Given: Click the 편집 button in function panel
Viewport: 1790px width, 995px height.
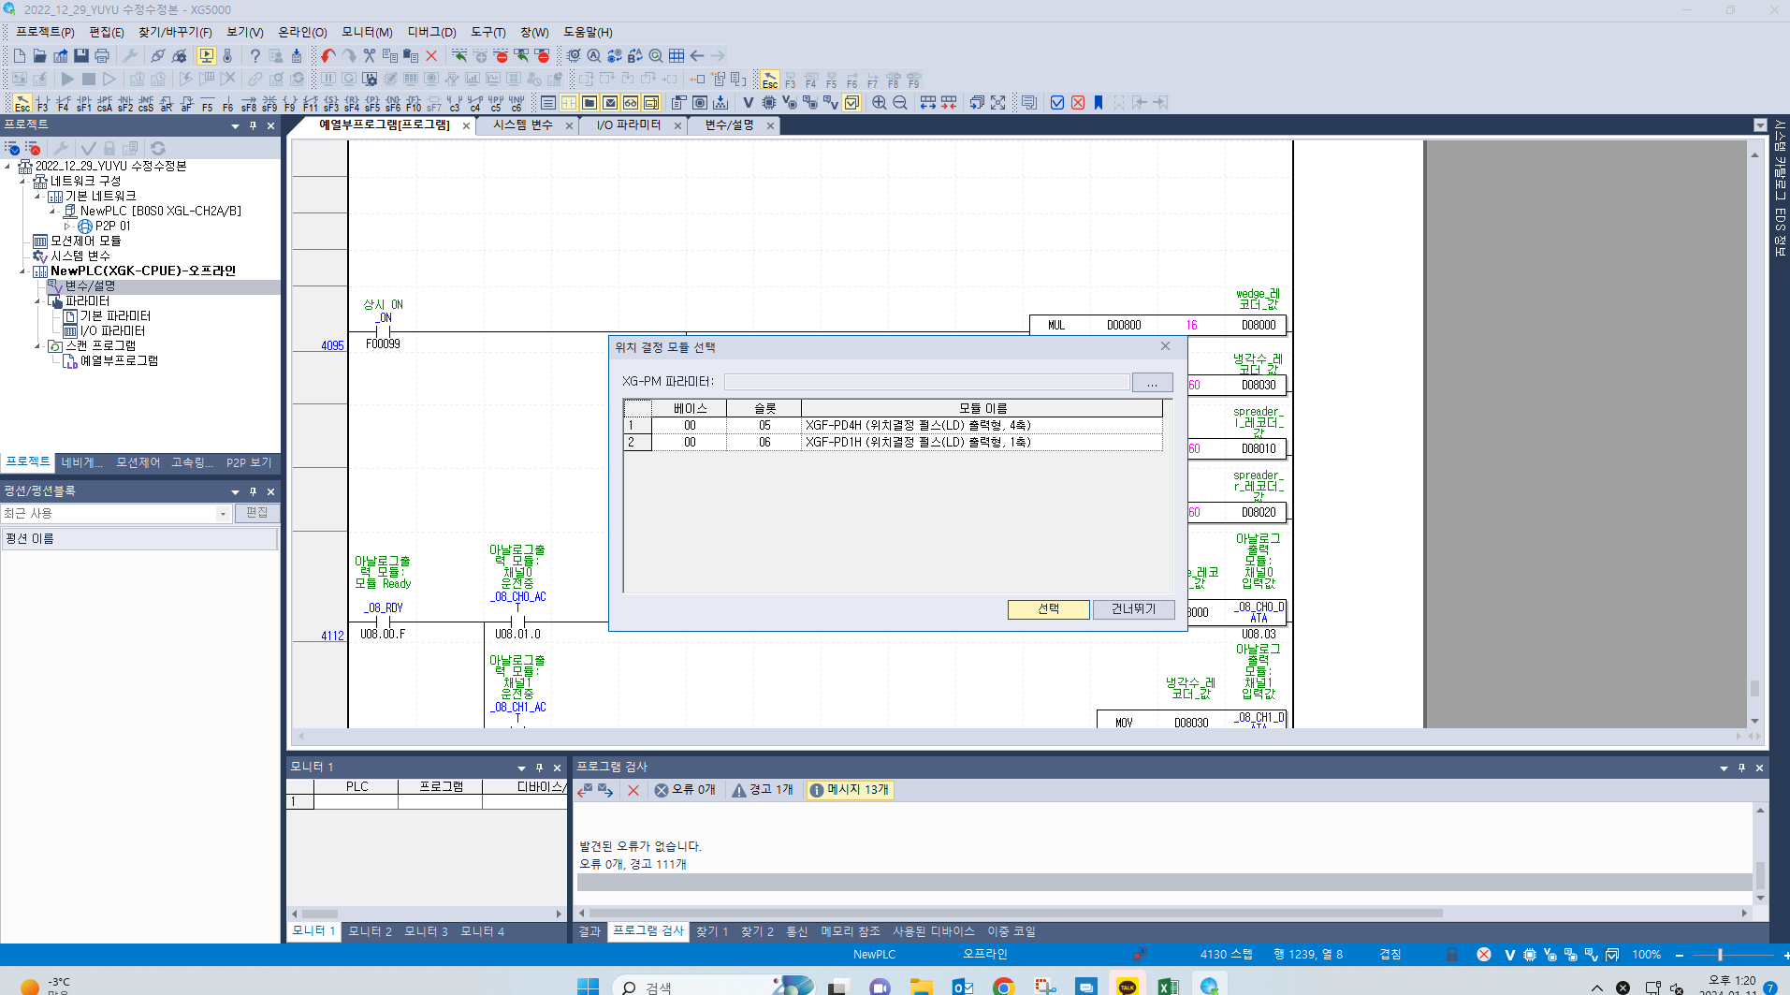Looking at the screenshot, I should click(257, 514).
